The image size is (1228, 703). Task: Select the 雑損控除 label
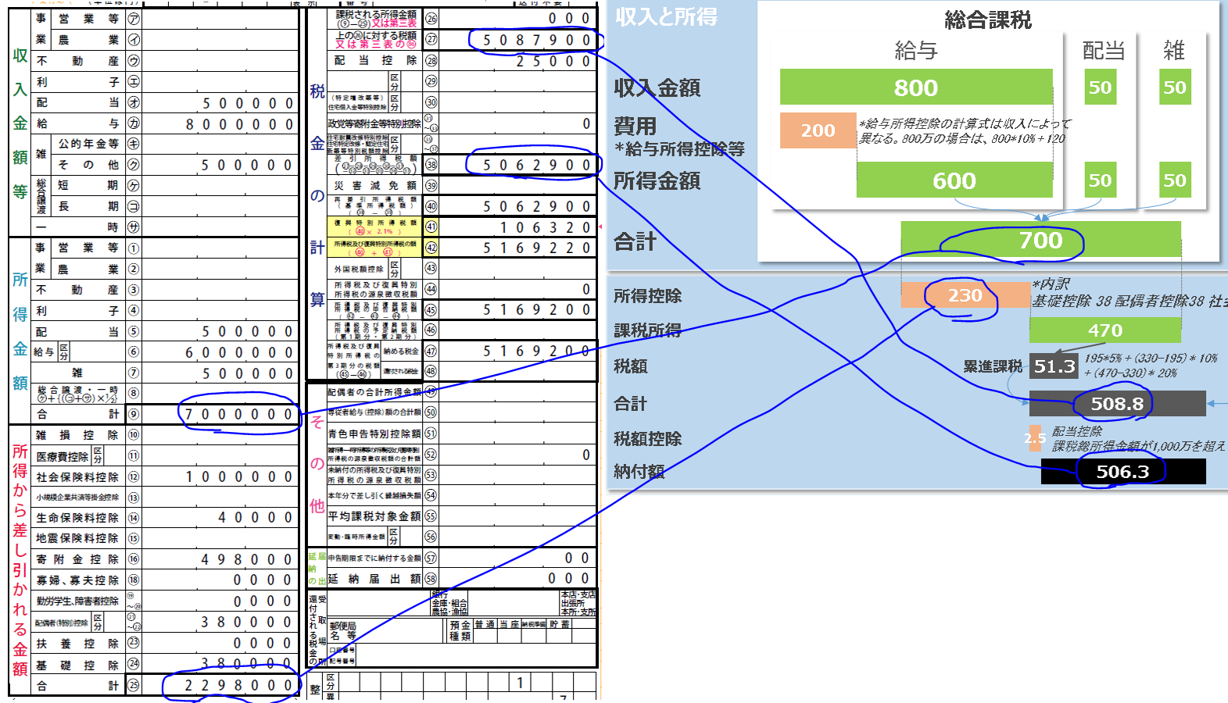tap(77, 435)
